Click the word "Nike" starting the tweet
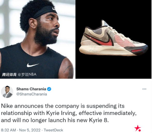Image resolution: width=152 pixels, height=133 pixels. coord(7,106)
